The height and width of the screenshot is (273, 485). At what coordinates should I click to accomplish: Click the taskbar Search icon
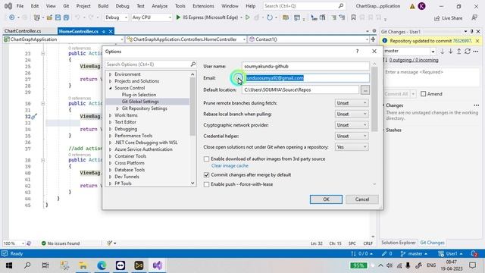tap(27, 265)
